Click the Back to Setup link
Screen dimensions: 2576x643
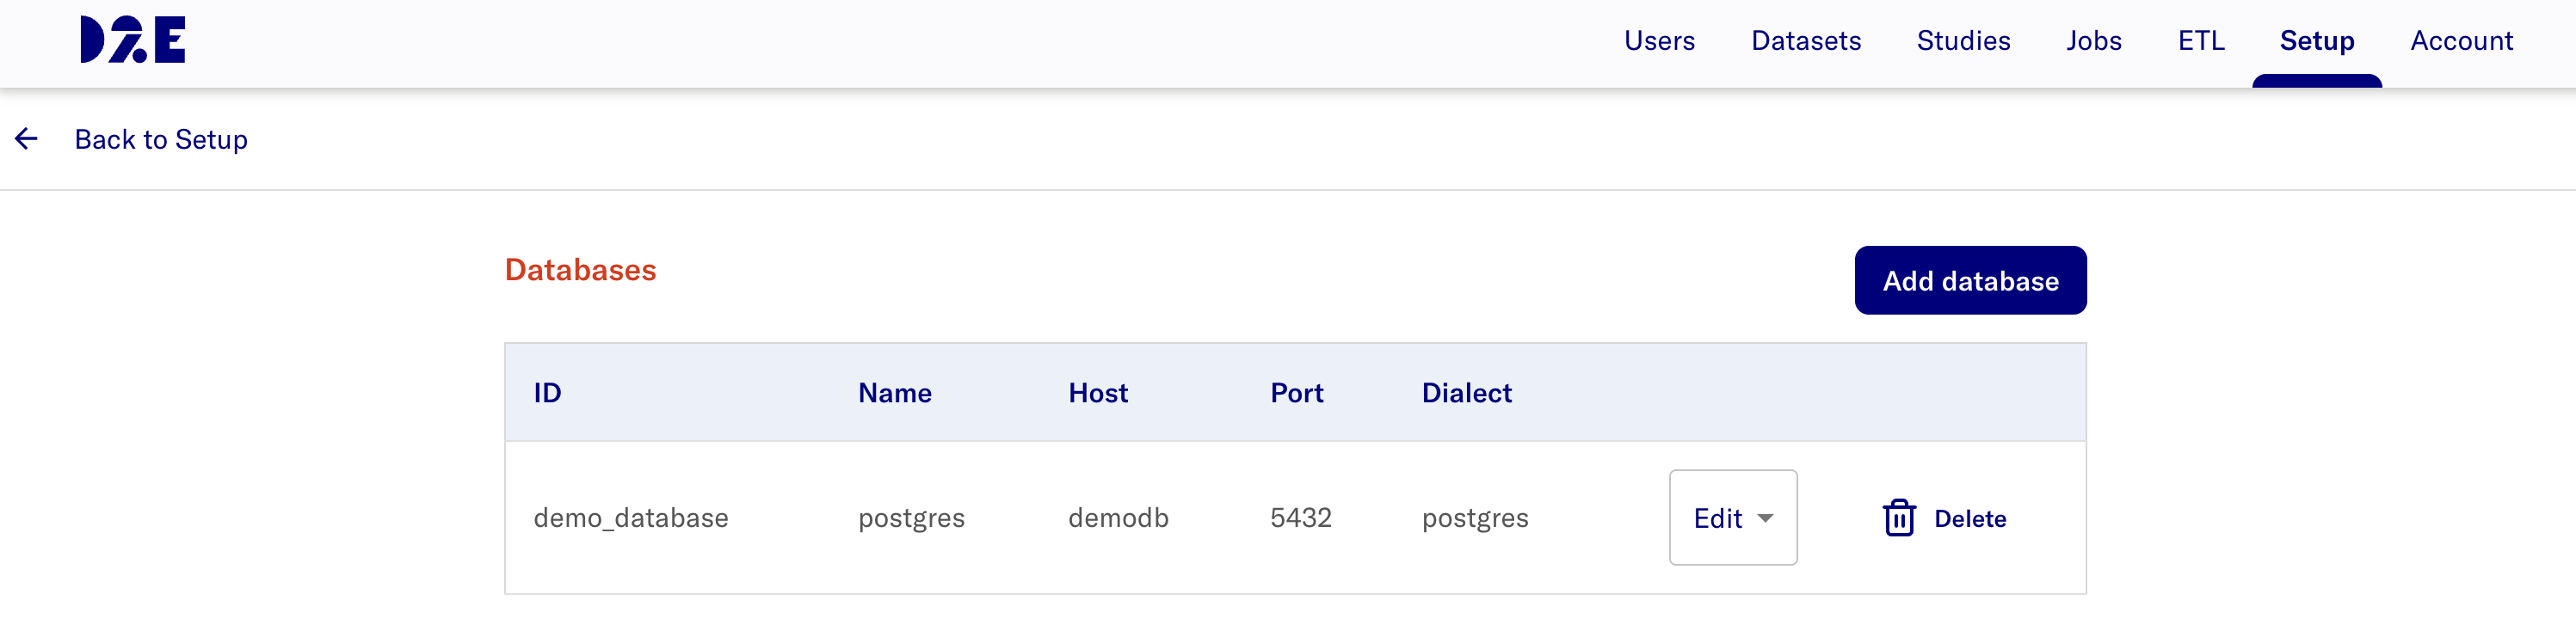pyautogui.click(x=161, y=138)
